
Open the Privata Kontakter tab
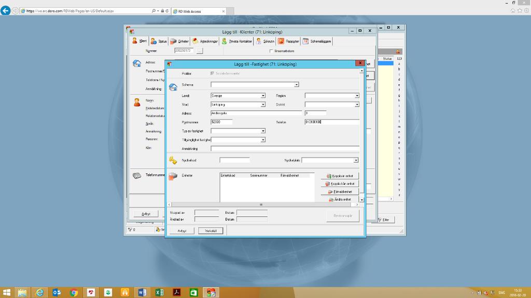pyautogui.click(x=236, y=41)
